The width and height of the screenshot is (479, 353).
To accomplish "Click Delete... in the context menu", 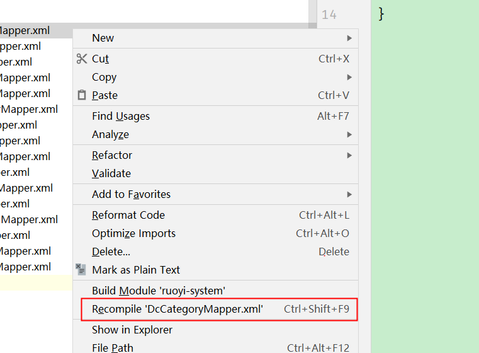I will pyautogui.click(x=111, y=252).
